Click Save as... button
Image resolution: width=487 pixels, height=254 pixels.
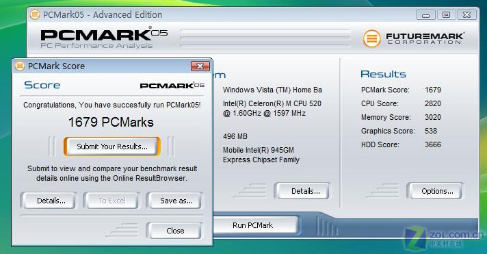click(x=176, y=201)
